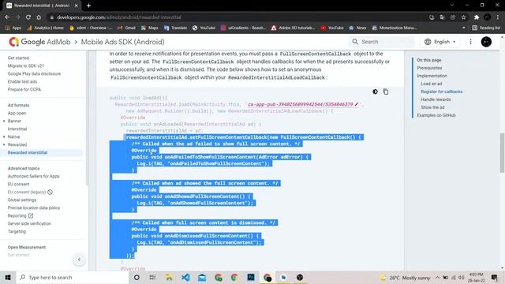Open a new browser tab
The image size is (505, 284).
point(88,6)
